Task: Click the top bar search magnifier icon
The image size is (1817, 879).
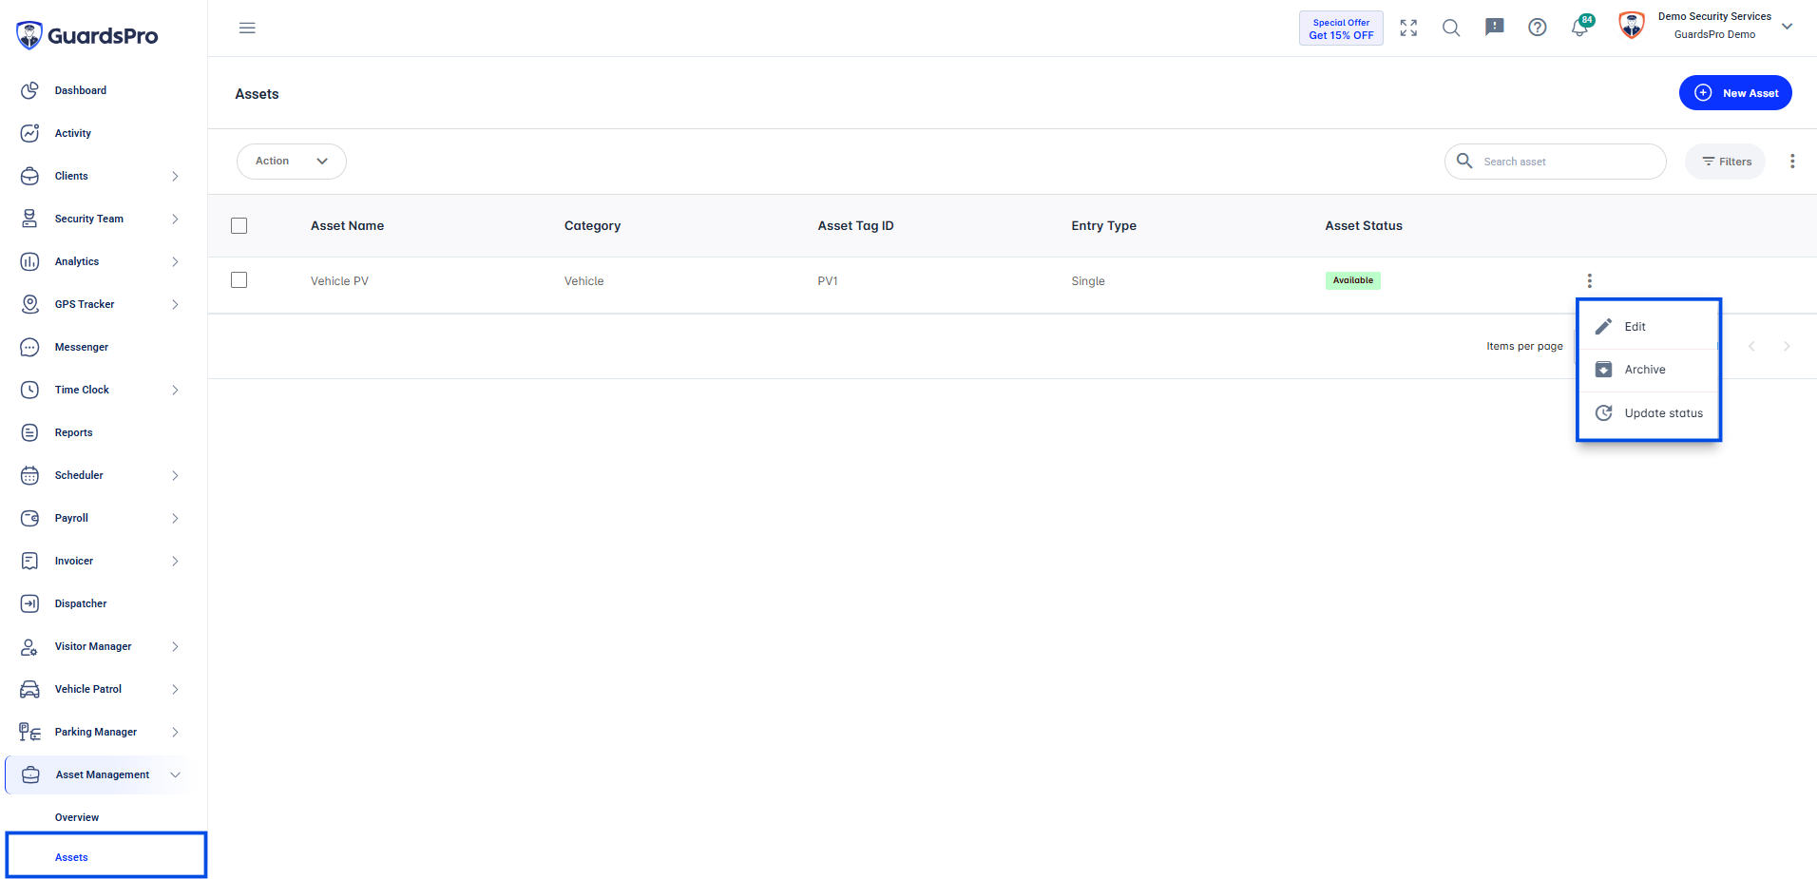Action: [1451, 28]
